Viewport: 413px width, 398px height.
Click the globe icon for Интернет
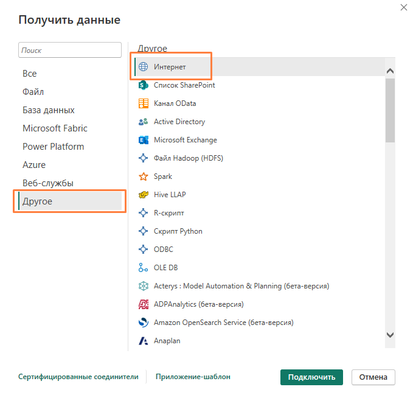coord(144,67)
